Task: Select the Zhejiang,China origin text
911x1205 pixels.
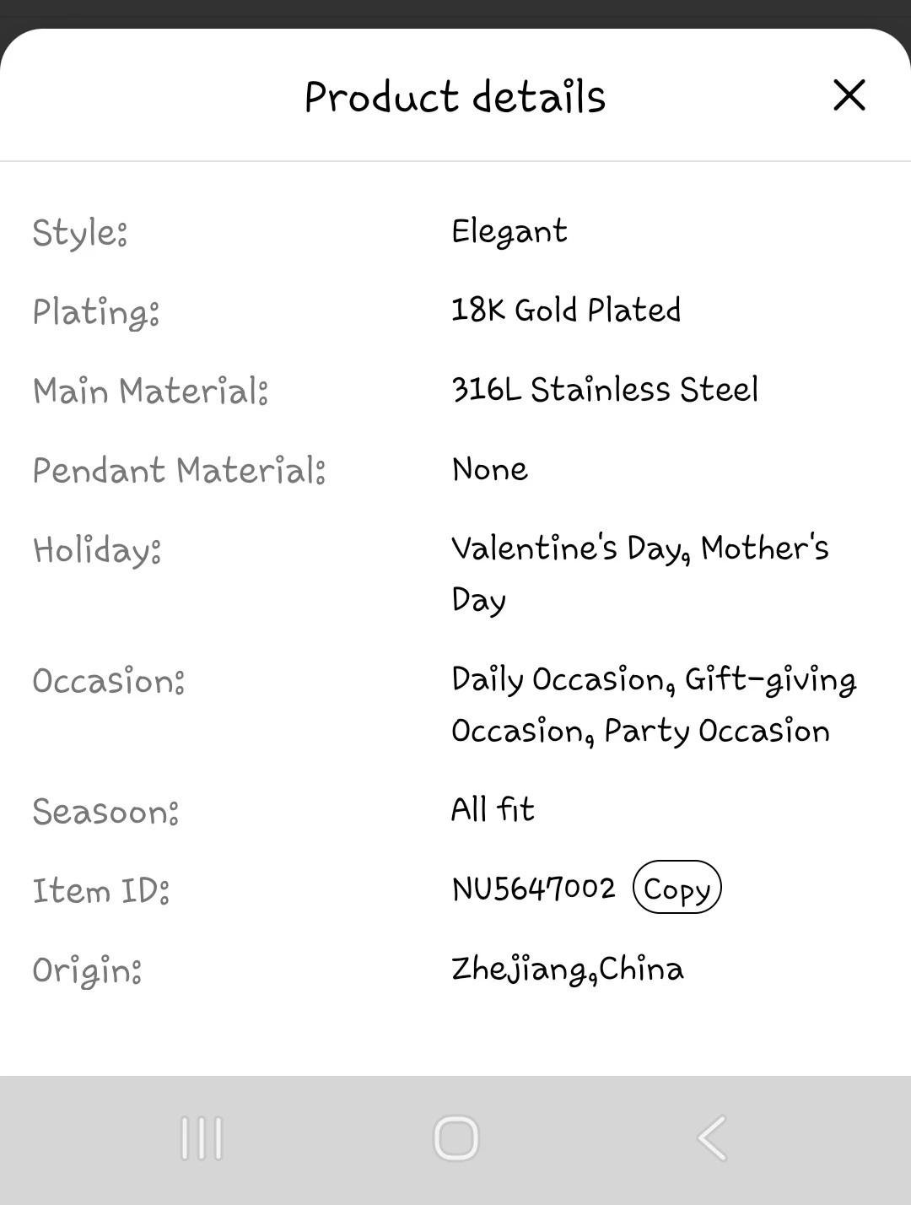Action: [x=567, y=969]
